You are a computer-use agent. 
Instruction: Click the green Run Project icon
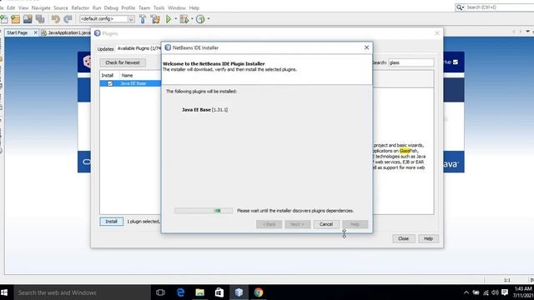click(169, 19)
